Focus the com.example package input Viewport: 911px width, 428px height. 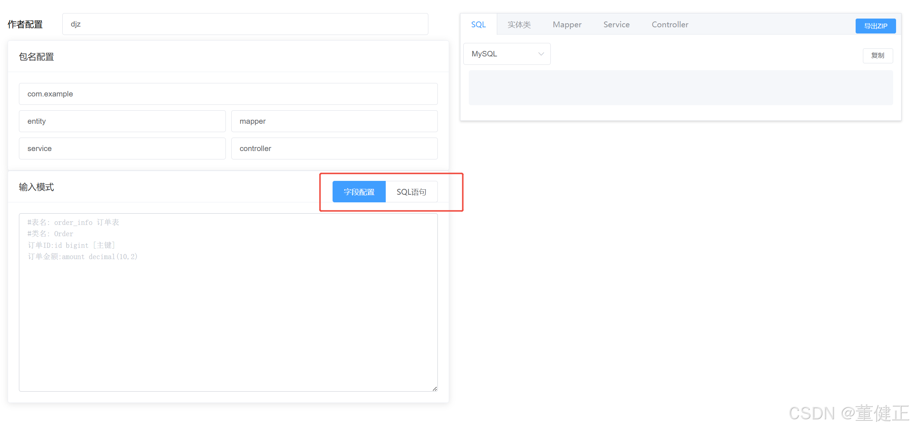pos(228,94)
